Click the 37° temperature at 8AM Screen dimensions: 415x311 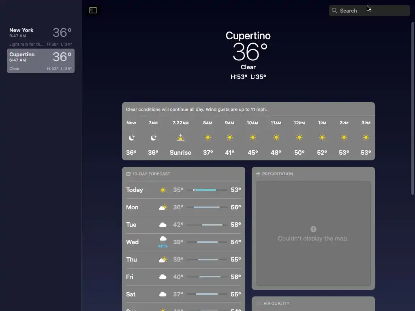tap(208, 153)
